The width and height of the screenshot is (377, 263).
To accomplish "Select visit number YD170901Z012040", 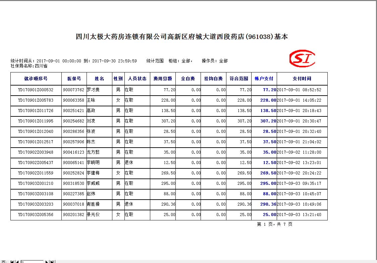I will pos(36,131).
